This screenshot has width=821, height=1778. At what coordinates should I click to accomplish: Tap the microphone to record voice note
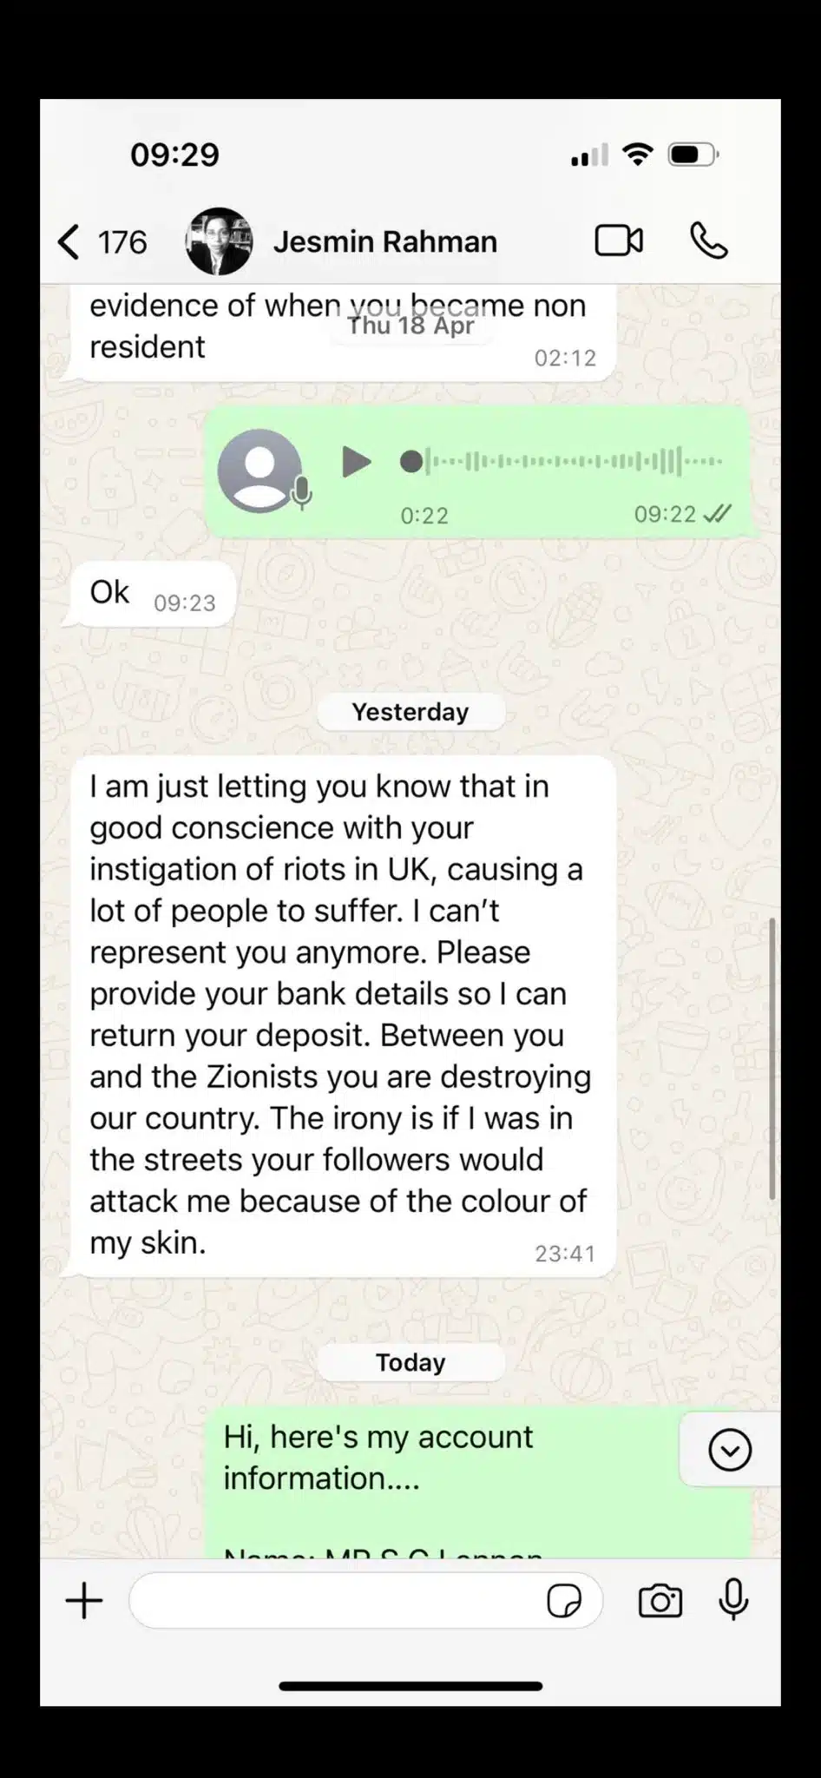733,1600
